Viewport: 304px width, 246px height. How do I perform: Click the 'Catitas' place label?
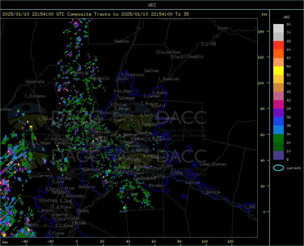click(193, 182)
